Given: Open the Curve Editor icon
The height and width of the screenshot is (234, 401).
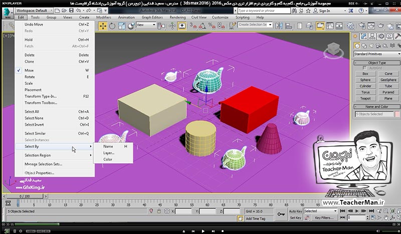Looking at the screenshot, I should 330,26.
